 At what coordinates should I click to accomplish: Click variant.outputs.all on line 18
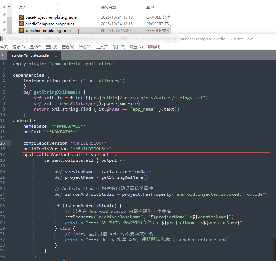pyautogui.click(x=69, y=160)
